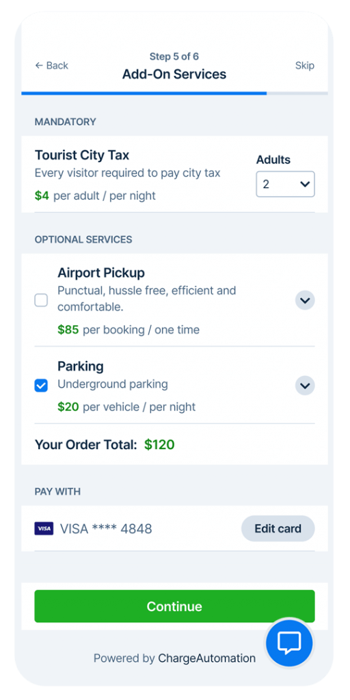This screenshot has width=350, height=700.
Task: Go Back to previous step
Action: (x=51, y=66)
